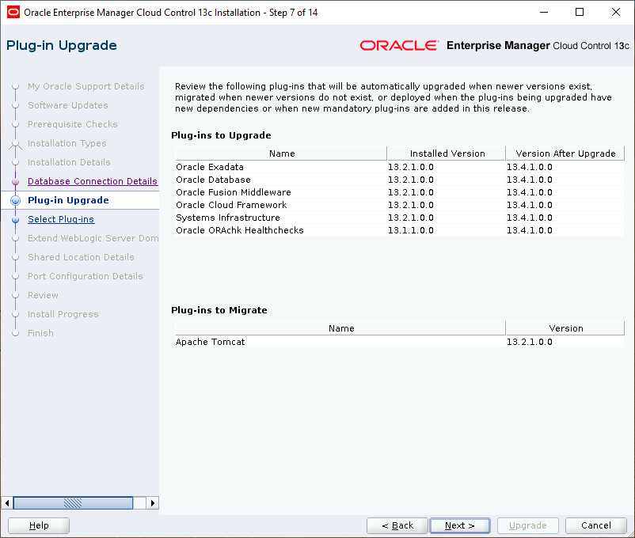This screenshot has width=635, height=538.
Task: Click the step list horizontal scrollbar thumb
Action: click(x=73, y=502)
